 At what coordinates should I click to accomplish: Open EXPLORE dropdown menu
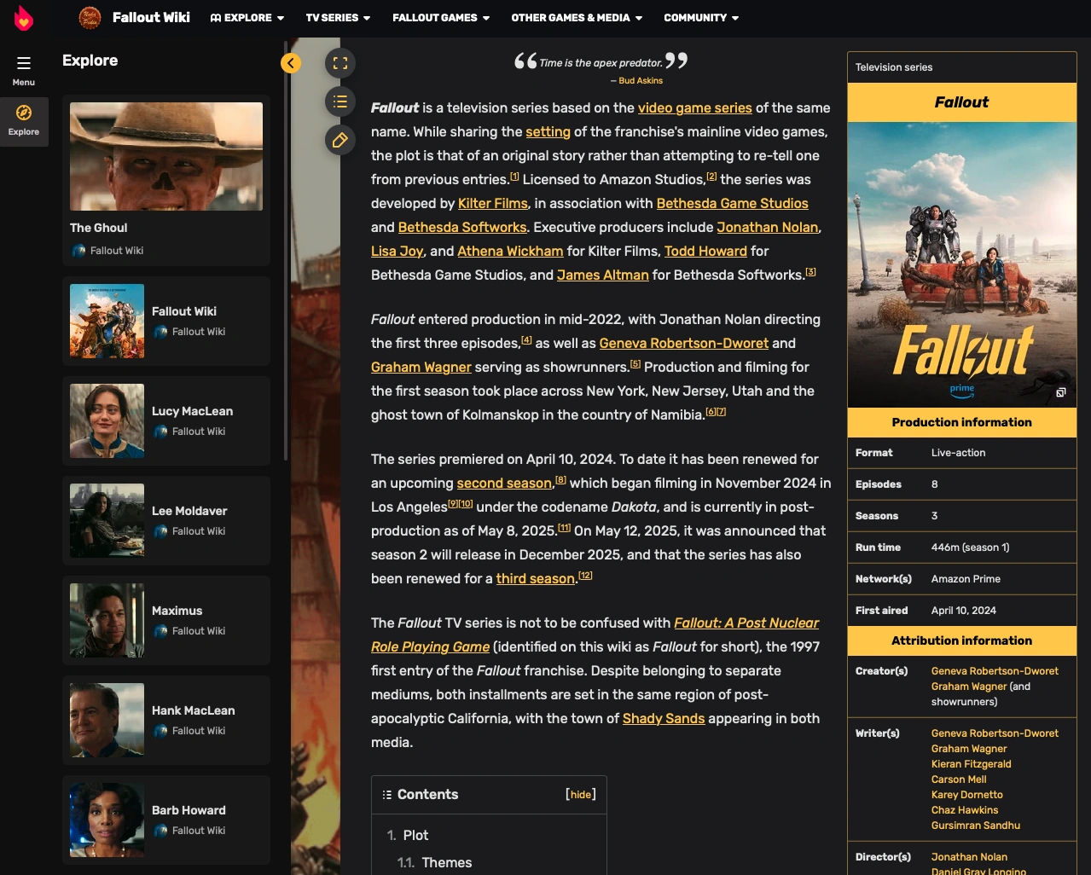coord(247,17)
